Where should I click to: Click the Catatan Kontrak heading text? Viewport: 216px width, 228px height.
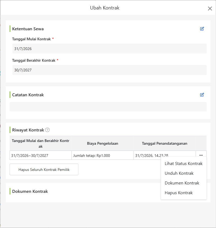tap(28, 95)
